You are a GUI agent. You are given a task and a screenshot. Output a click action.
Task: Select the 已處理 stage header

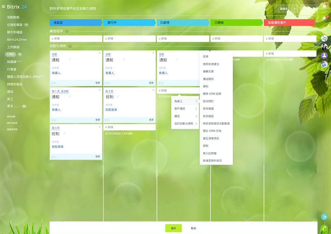coord(183,23)
